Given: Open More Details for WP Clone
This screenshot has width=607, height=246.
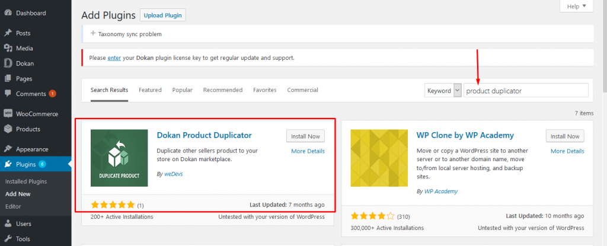Looking at the screenshot, I should (567, 151).
